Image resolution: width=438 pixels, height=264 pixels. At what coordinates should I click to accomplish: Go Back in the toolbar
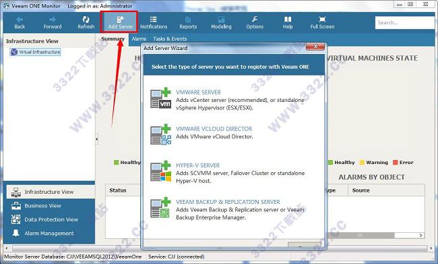click(20, 22)
